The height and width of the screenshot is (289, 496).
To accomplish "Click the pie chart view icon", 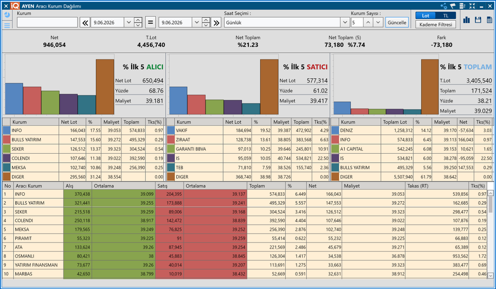I will point(7,15).
